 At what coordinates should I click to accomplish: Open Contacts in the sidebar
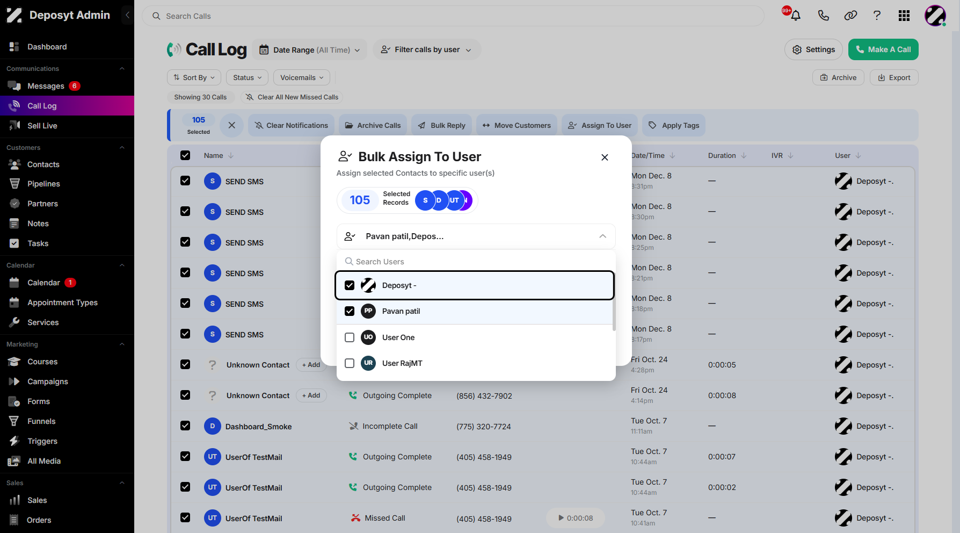click(x=43, y=164)
